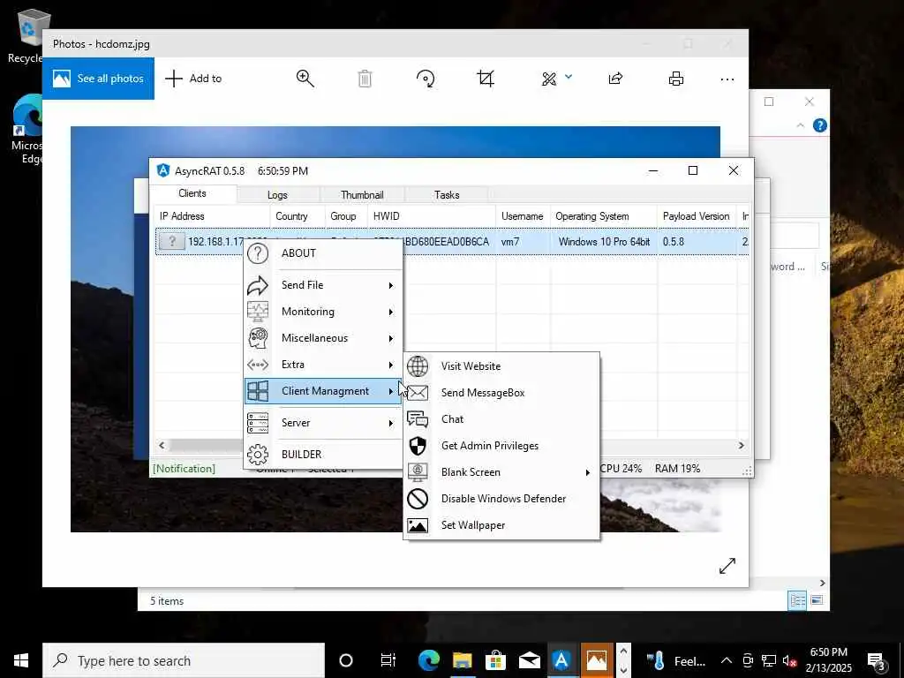Expand the Server submenu arrow
This screenshot has height=678, width=904.
391,423
